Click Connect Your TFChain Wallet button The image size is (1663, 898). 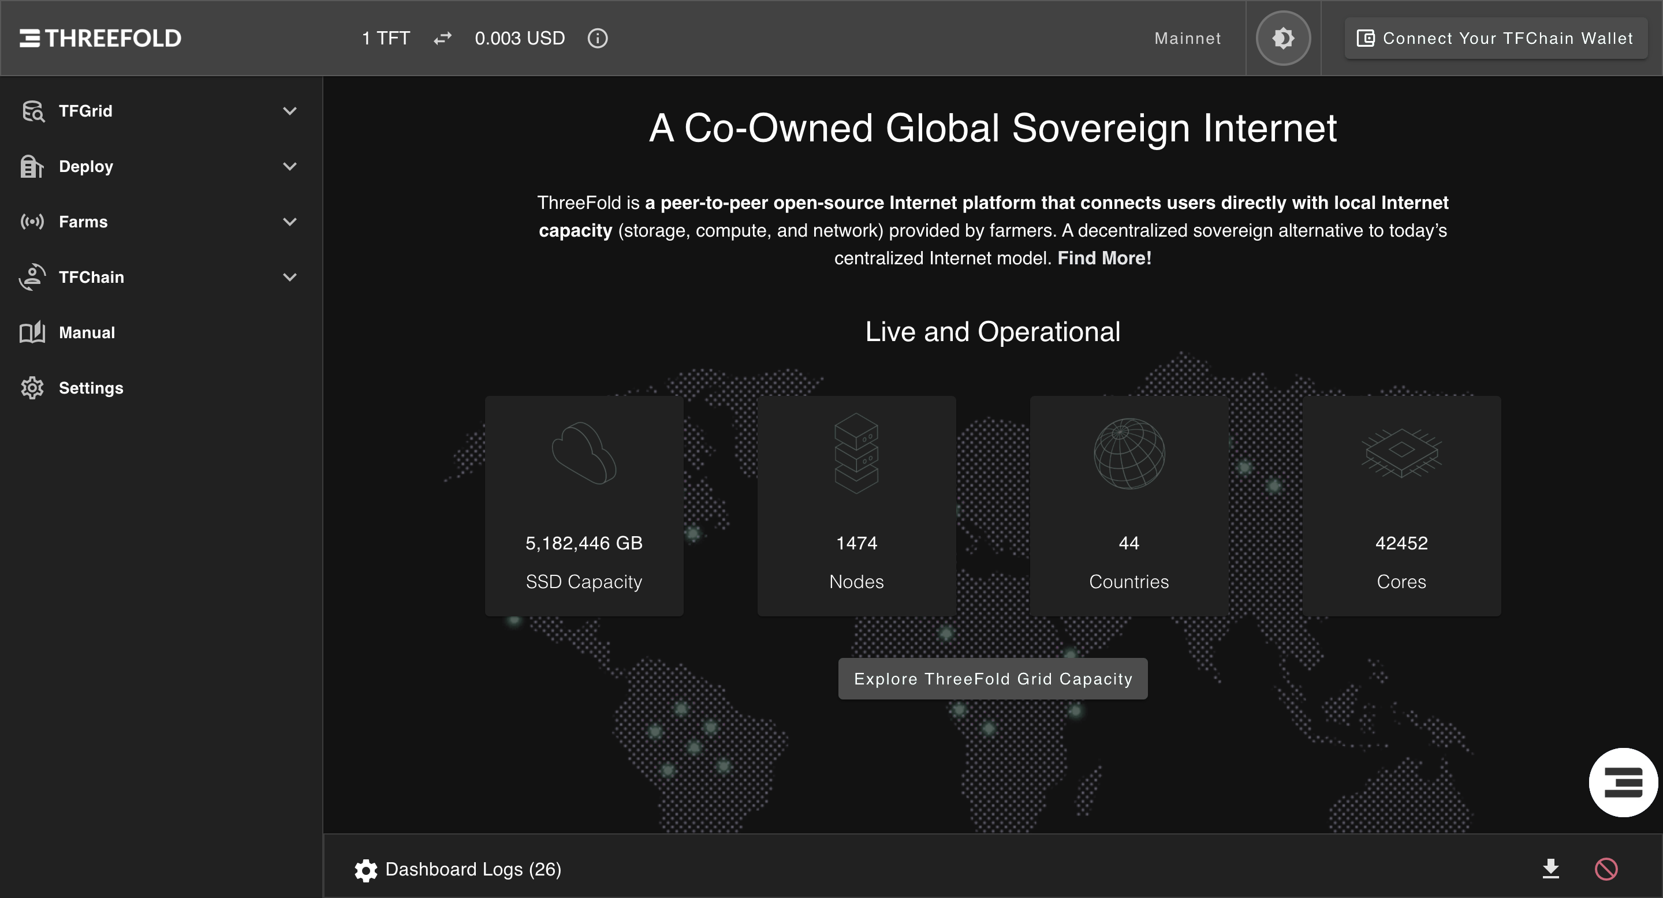1495,38
